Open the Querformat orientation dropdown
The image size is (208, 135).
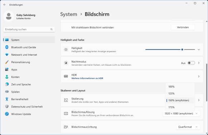click(188, 127)
